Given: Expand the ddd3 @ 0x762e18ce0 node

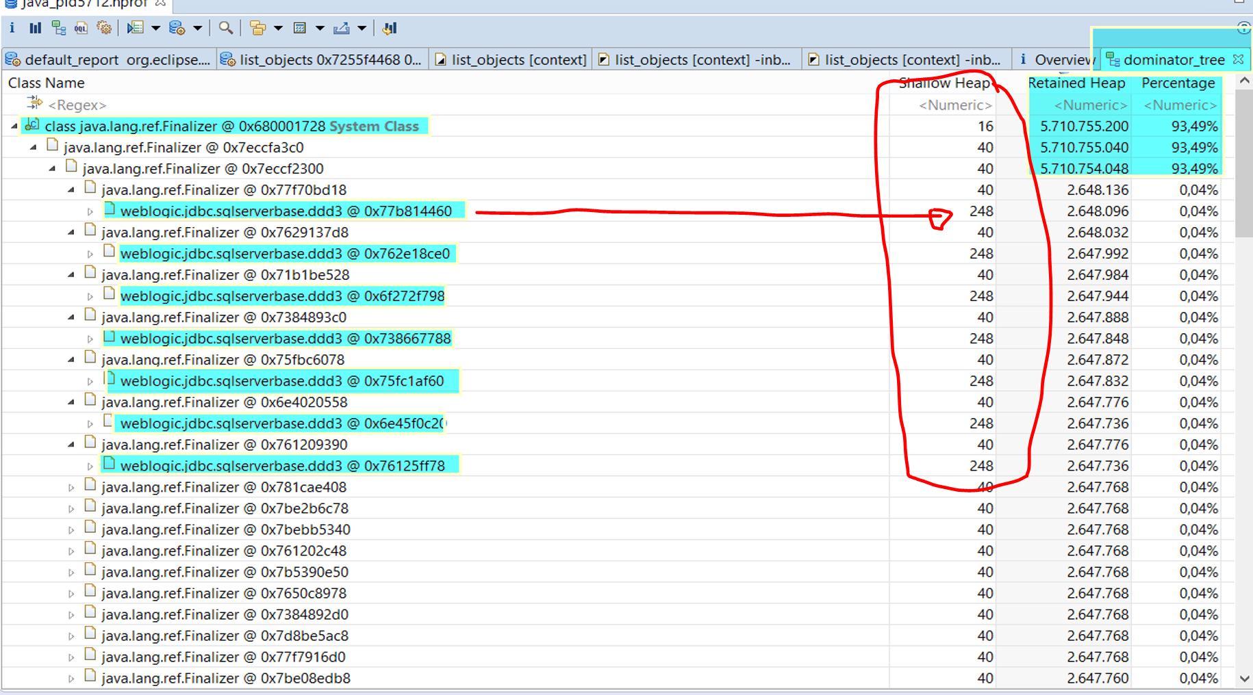Looking at the screenshot, I should pos(90,254).
